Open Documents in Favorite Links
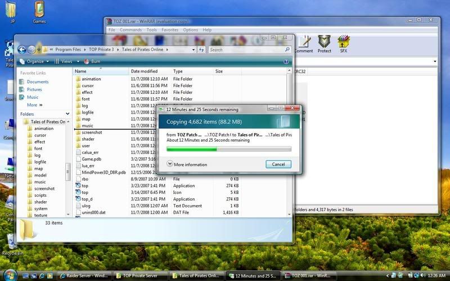Screen dimensions: 450x281 [x=38, y=81]
